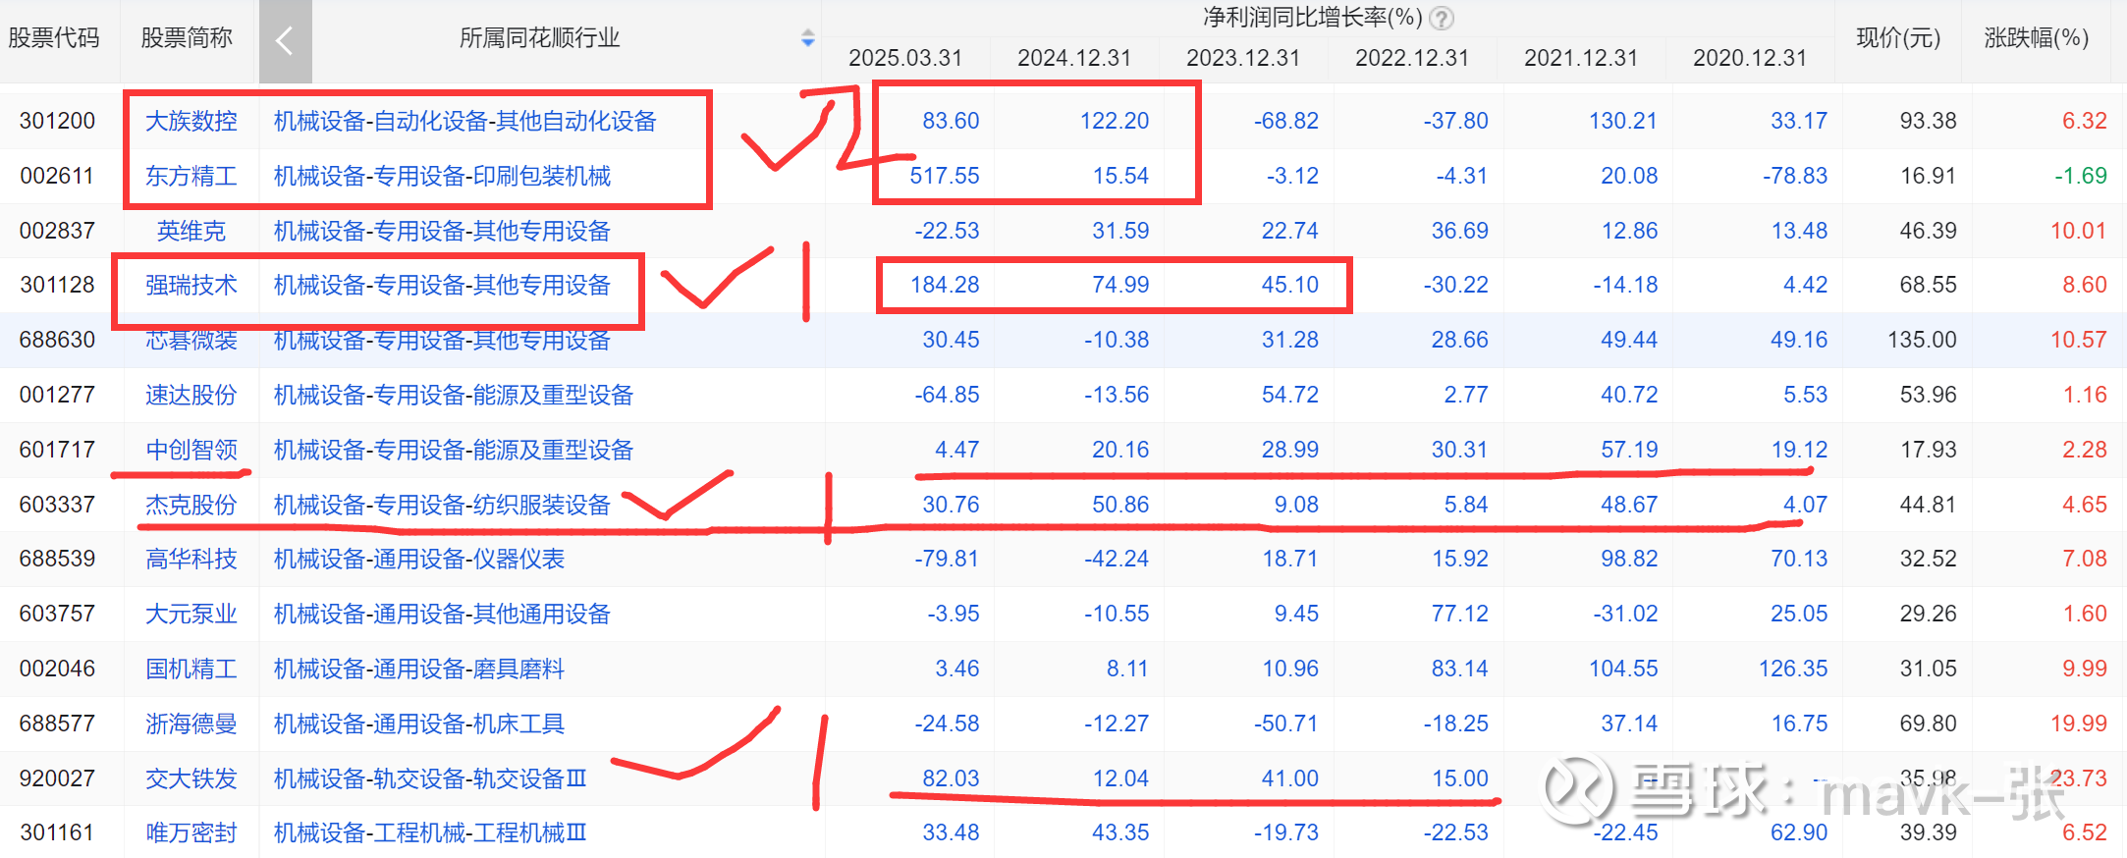The image size is (2127, 858).
Task: Click the 股票简称 column header
Action: coord(187,38)
